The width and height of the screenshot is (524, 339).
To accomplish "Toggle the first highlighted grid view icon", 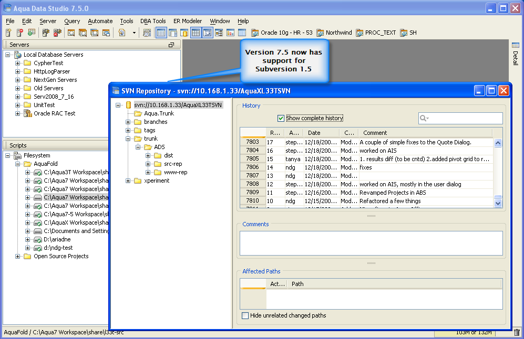I will click(x=161, y=33).
